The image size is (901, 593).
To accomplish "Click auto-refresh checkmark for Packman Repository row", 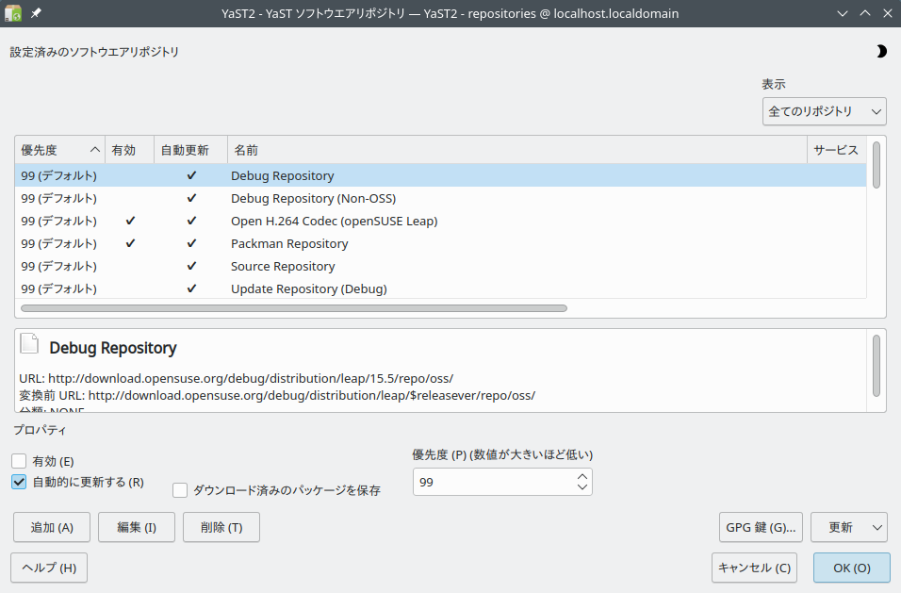I will point(191,243).
